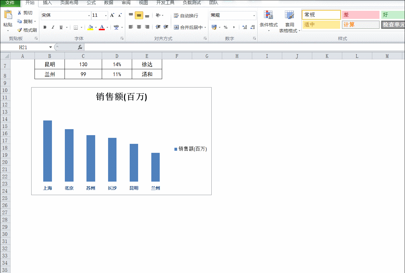405x273 pixels.
Task: Switch to the 数据 (Data) tab
Action: 109,3
